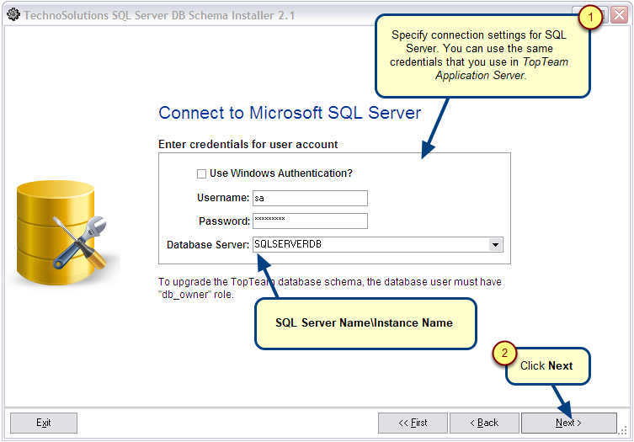The width and height of the screenshot is (634, 442).
Task: Focus the Password input field
Action: [310, 221]
